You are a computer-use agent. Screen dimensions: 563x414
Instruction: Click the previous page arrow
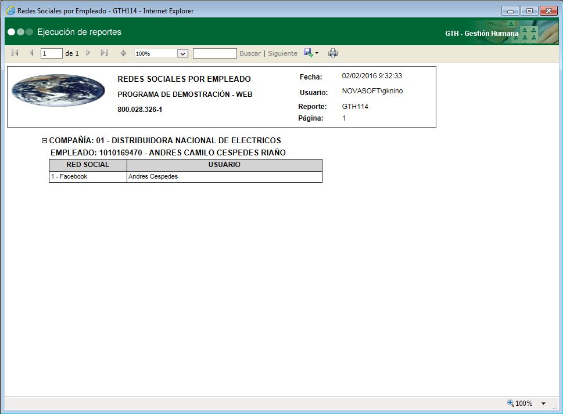pos(31,53)
